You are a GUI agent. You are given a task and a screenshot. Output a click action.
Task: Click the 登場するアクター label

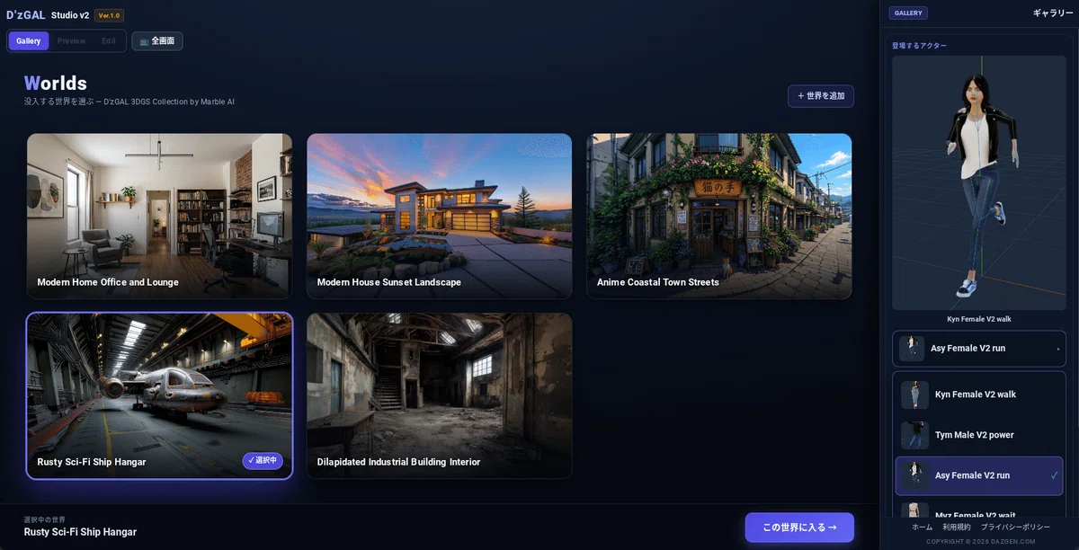click(x=919, y=45)
